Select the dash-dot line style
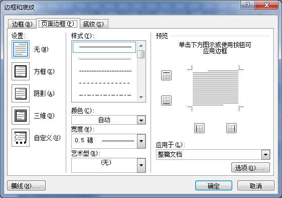This screenshot has width=282, height=198. (x=105, y=95)
